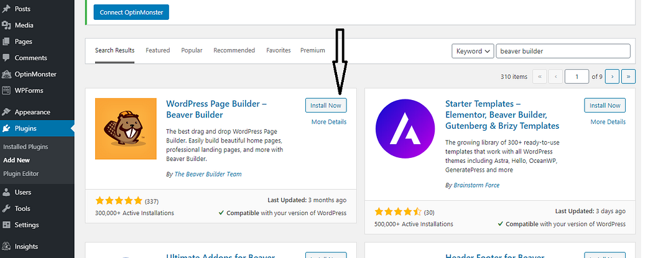Click the Media icon in sidebar
Viewport: 653px width, 258px height.
6,25
